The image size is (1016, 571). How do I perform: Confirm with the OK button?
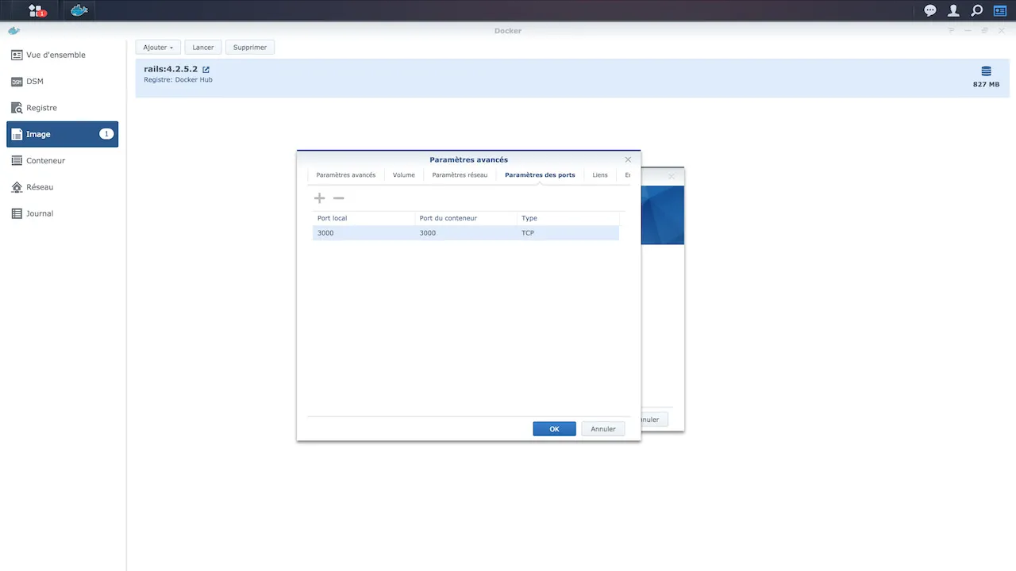[554, 429]
